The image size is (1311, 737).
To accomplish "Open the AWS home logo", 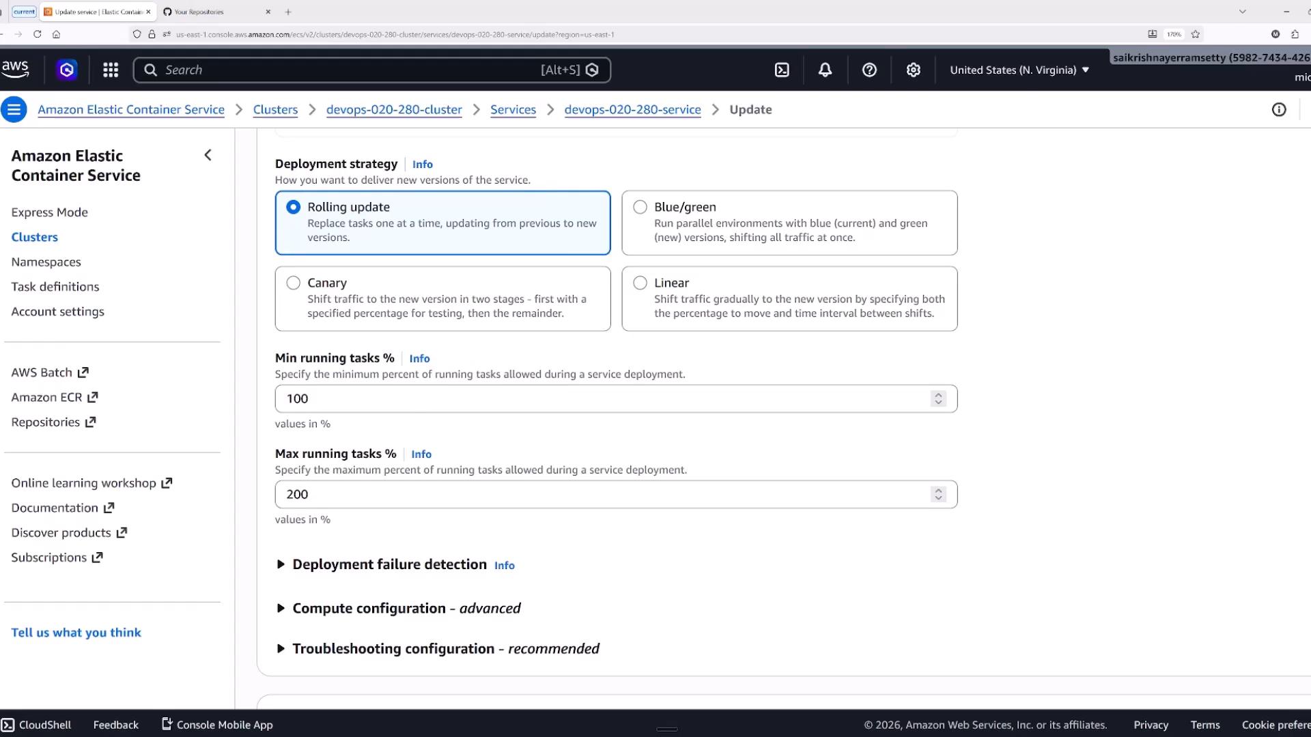I will [15, 69].
